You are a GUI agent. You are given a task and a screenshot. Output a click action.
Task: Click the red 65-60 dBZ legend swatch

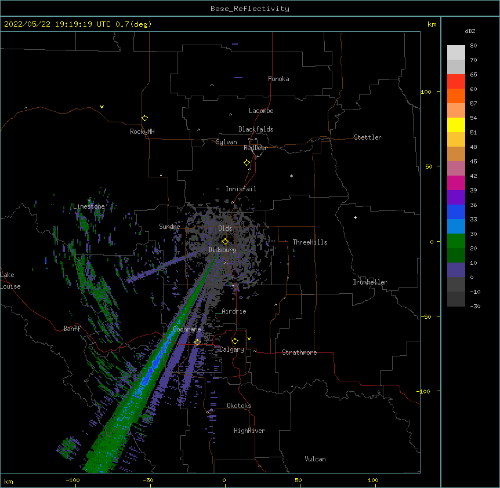tap(456, 82)
